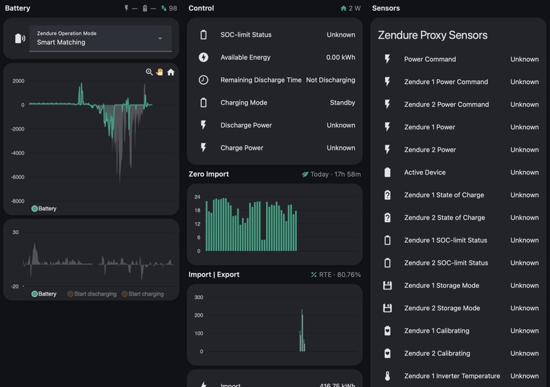550x387 pixels.
Task: Click the Zendure 2 Storage Mode floppy icon
Action: [x=387, y=308]
